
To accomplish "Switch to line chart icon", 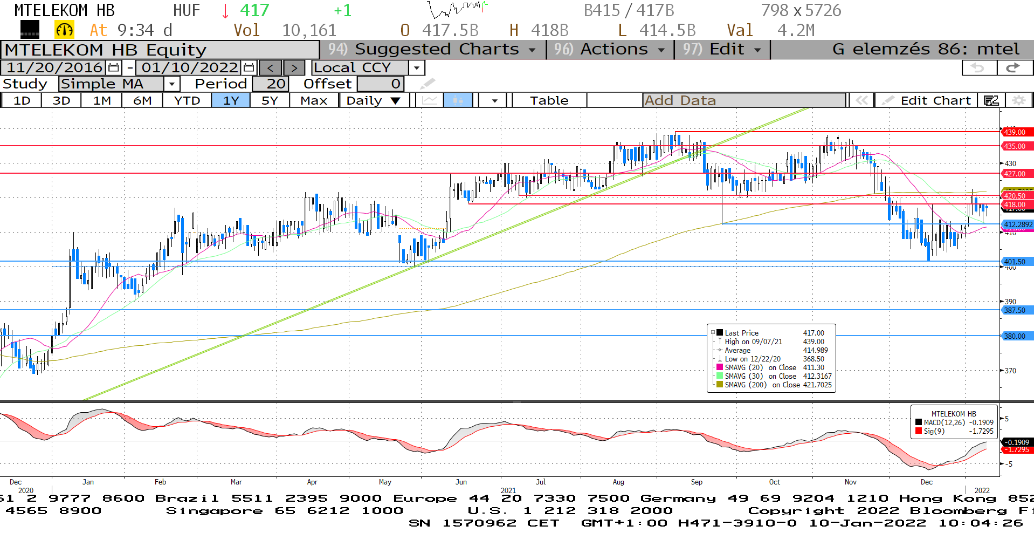I will (x=430, y=100).
